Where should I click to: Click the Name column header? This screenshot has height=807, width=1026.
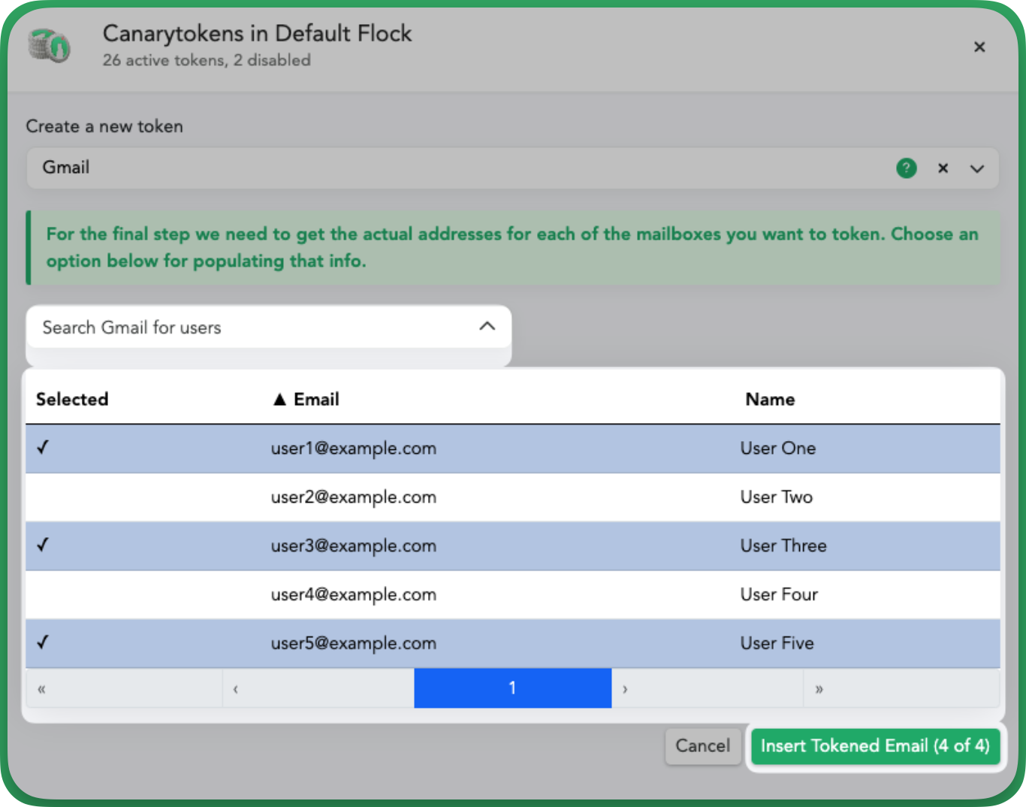770,399
